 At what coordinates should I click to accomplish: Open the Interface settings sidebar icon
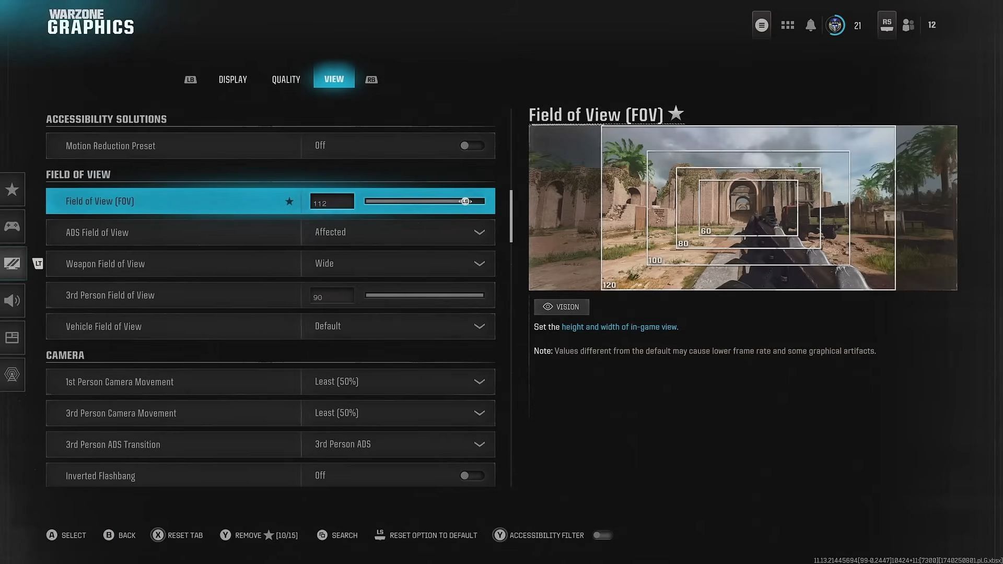pos(12,337)
